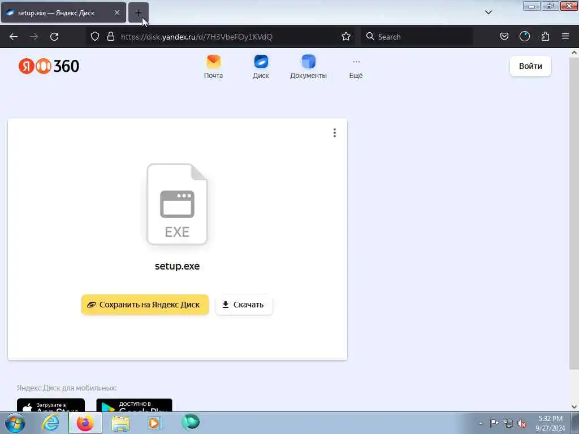Click the Firefox taskbar icon
The image size is (579, 434).
pos(85,423)
